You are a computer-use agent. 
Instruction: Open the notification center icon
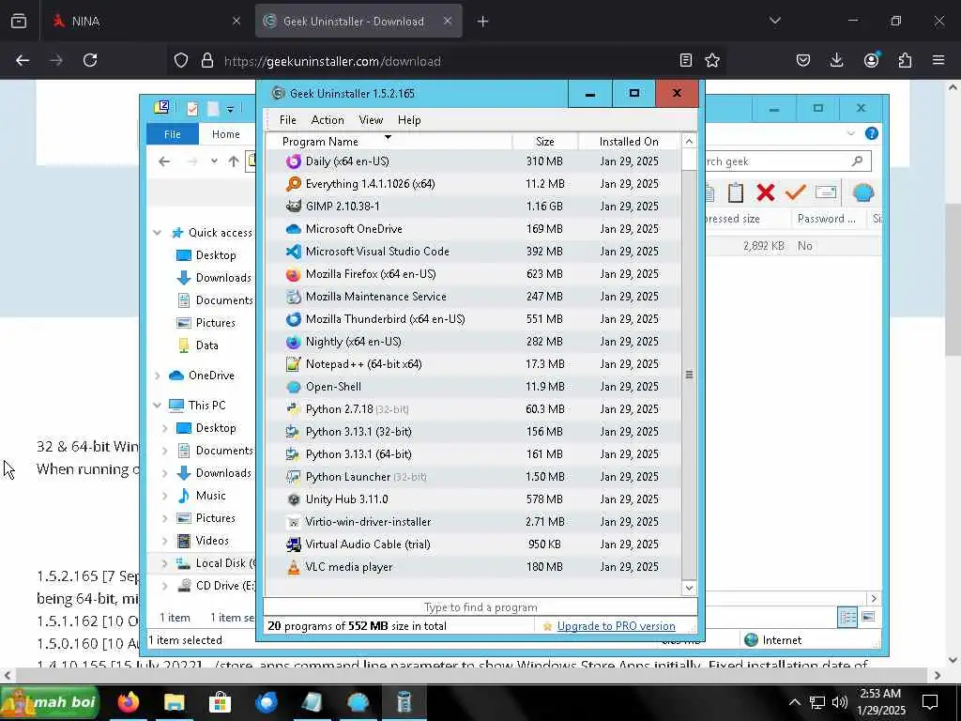(x=930, y=702)
